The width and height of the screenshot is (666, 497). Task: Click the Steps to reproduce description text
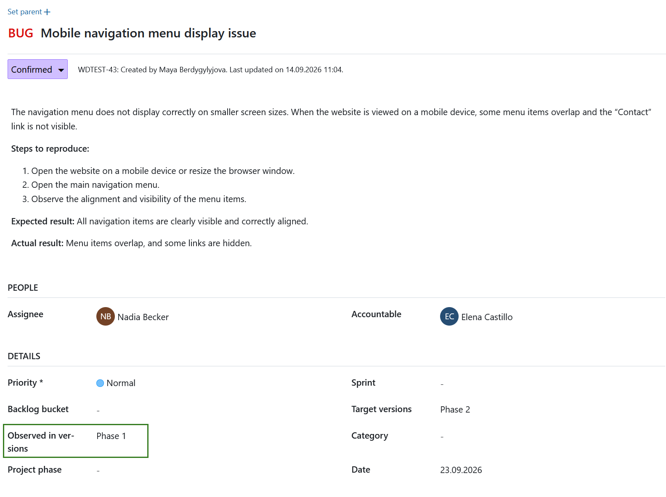click(x=50, y=149)
